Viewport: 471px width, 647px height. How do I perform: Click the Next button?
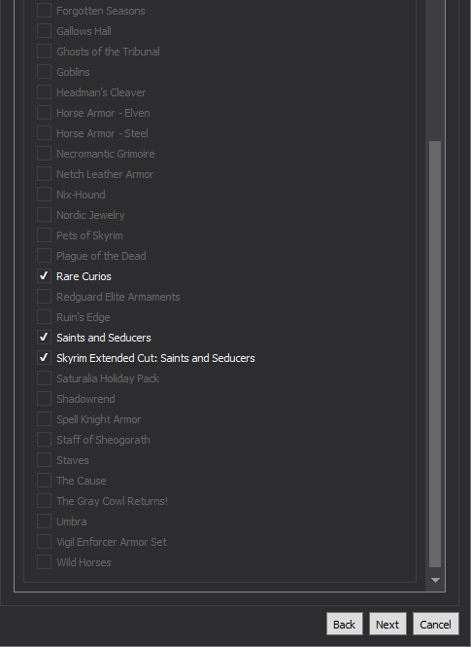click(x=387, y=624)
